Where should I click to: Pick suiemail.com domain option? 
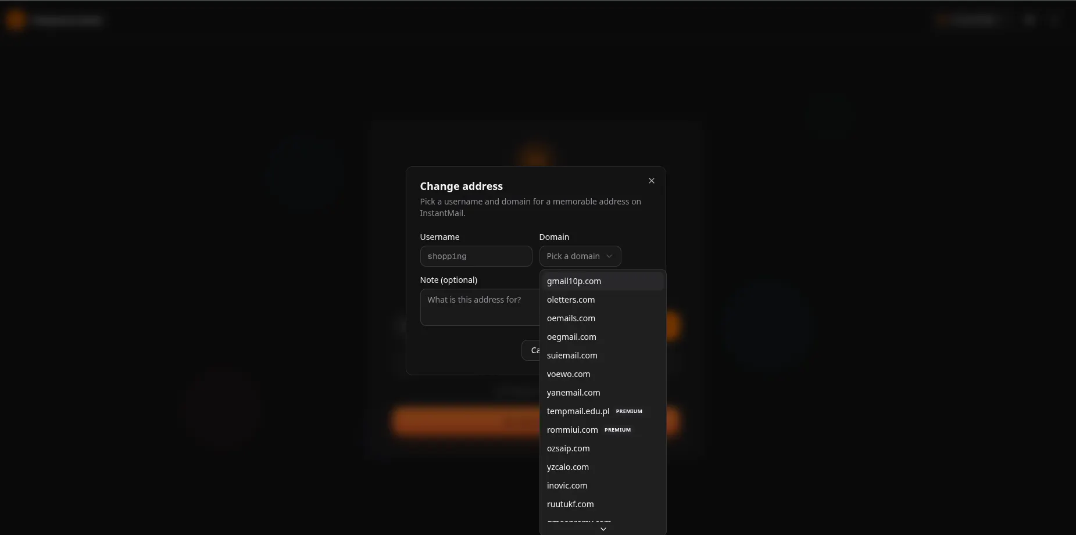point(603,356)
